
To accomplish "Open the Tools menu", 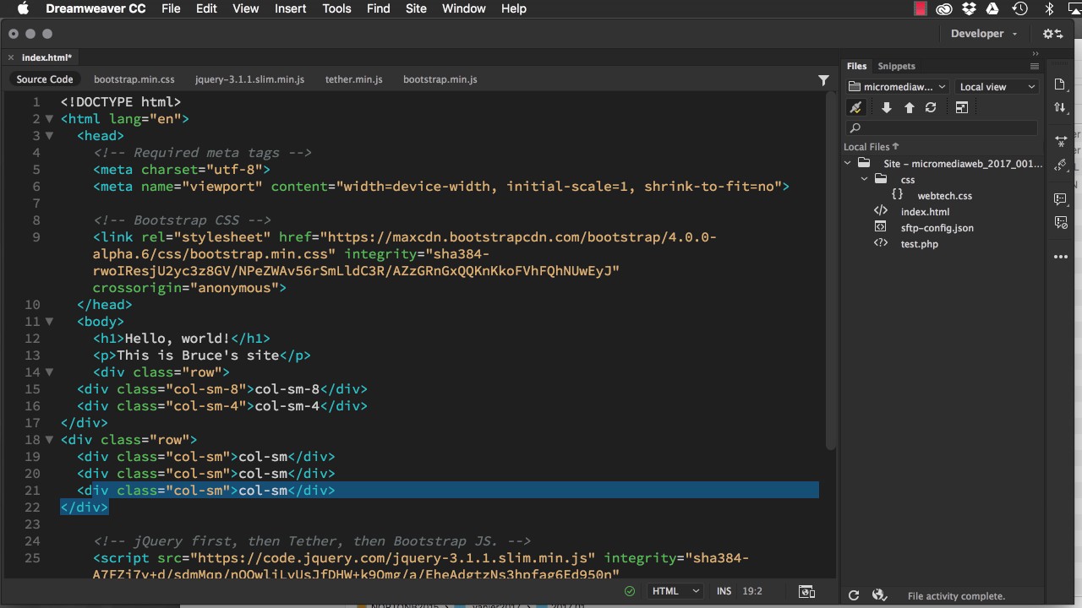I will click(336, 8).
